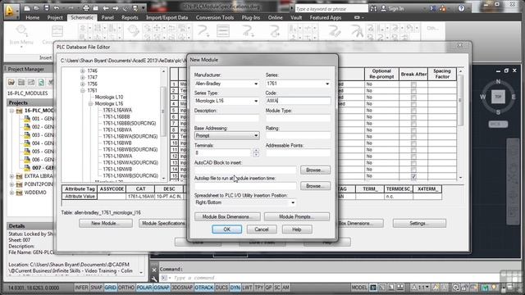Click the search keyword input box
This screenshot has height=295, width=525.
point(331,9)
